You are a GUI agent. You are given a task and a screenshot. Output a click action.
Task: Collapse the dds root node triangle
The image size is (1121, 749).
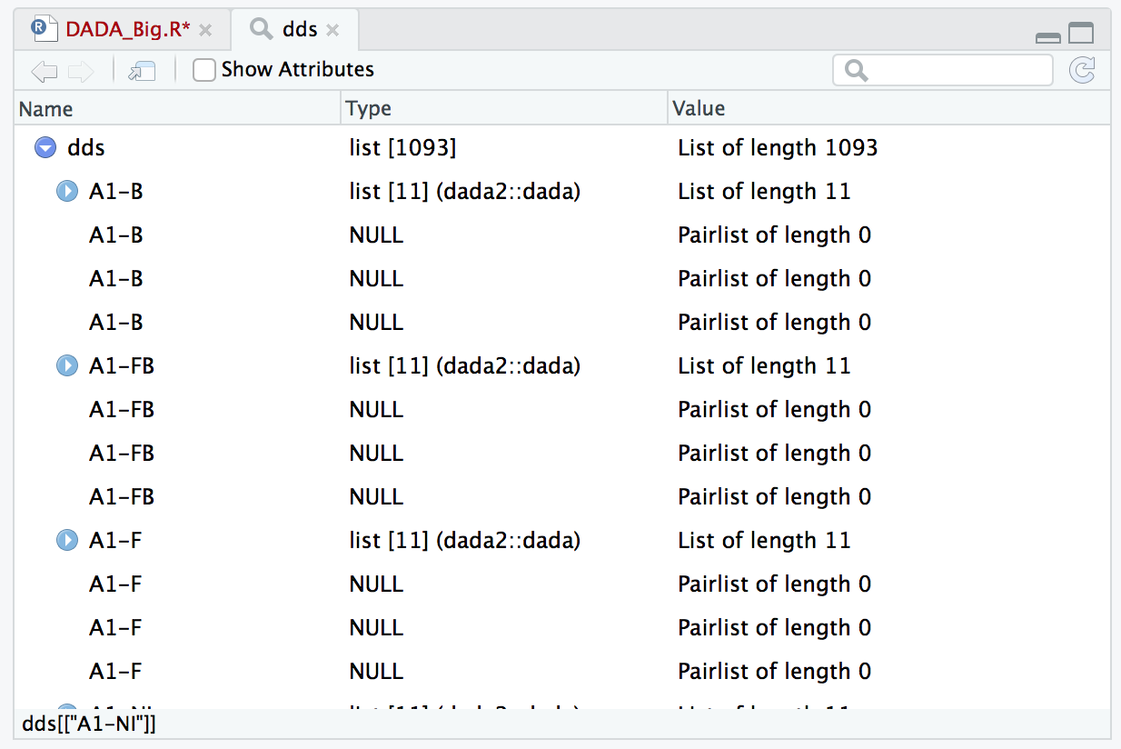45,147
